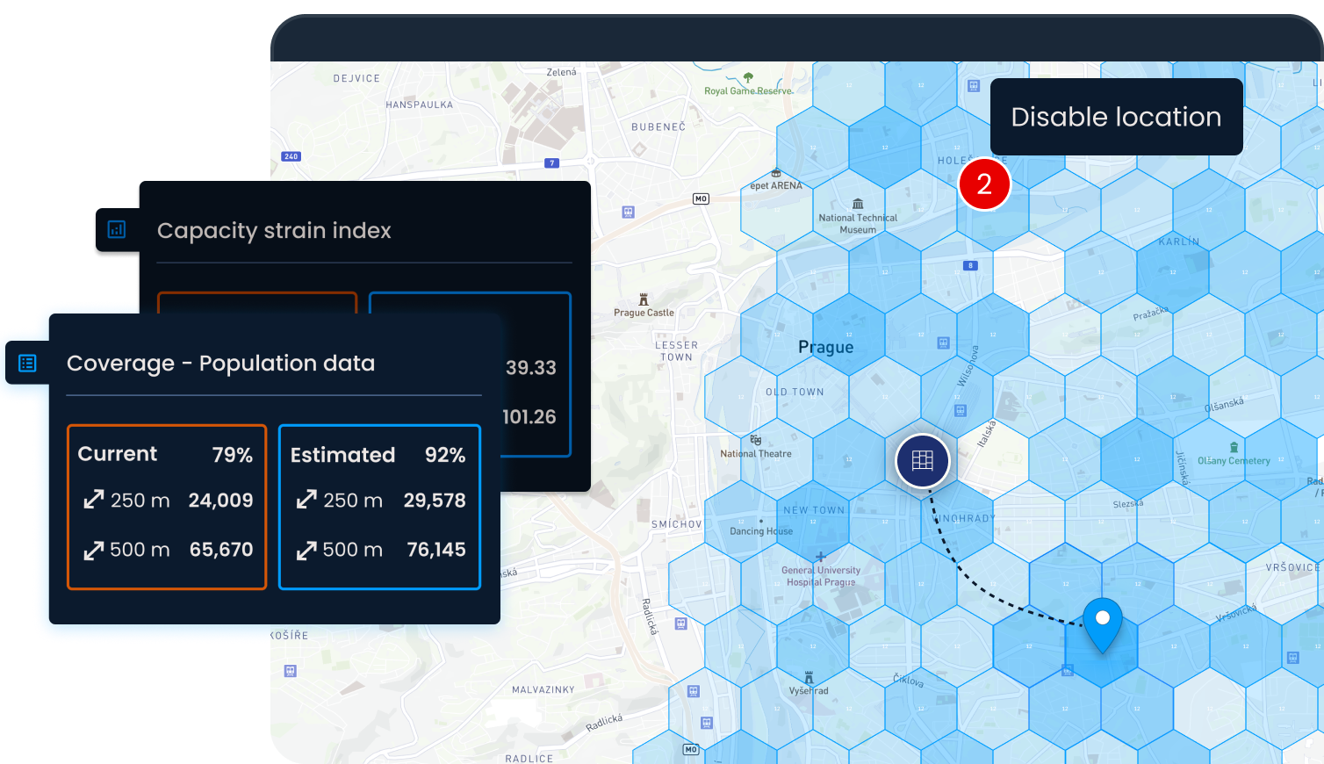
Task: Click the KARLÍN district label
Action: pos(1178,241)
